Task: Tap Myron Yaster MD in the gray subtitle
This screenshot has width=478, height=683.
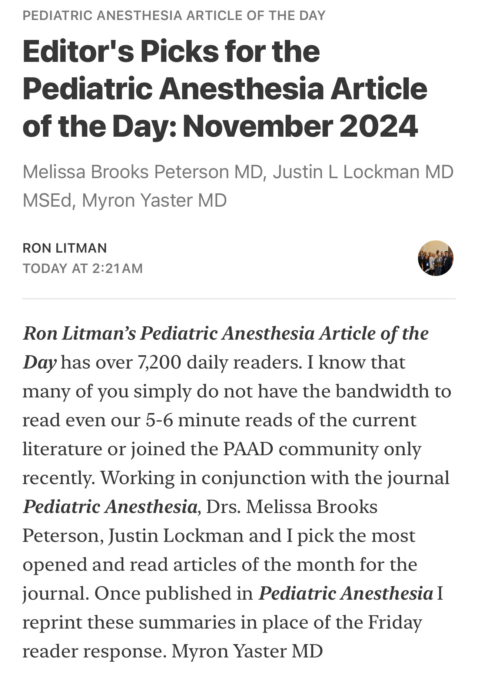Action: 154,200
